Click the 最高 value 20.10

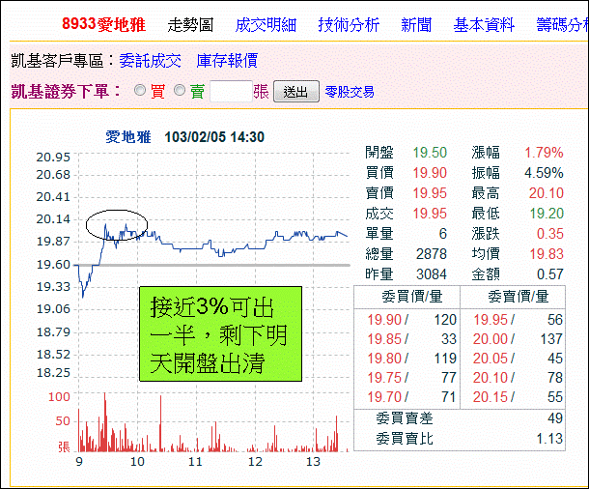click(x=547, y=193)
